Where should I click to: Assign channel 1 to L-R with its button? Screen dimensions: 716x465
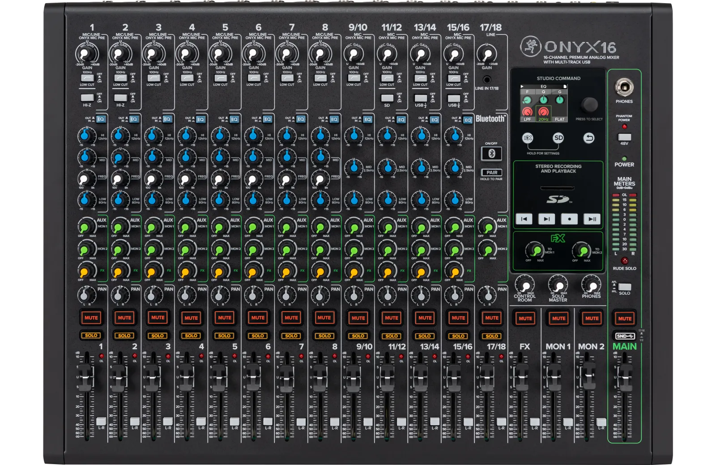[x=101, y=421]
